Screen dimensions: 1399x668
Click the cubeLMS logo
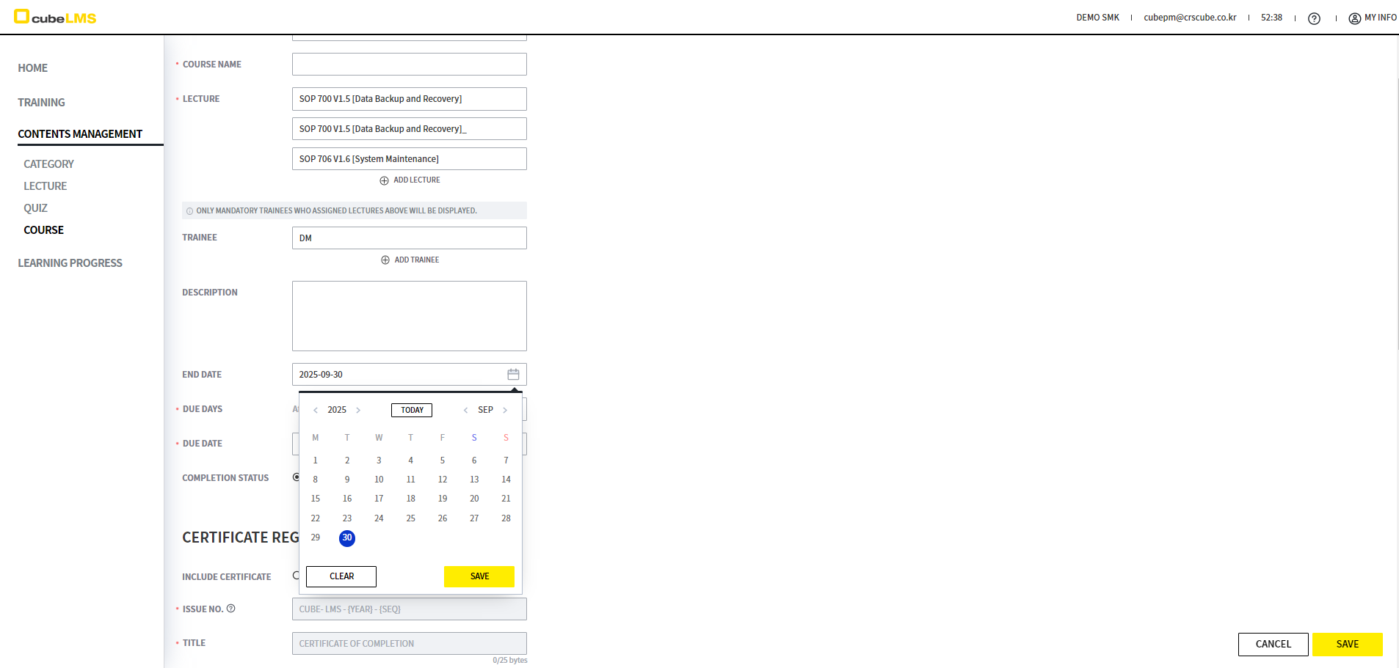56,17
